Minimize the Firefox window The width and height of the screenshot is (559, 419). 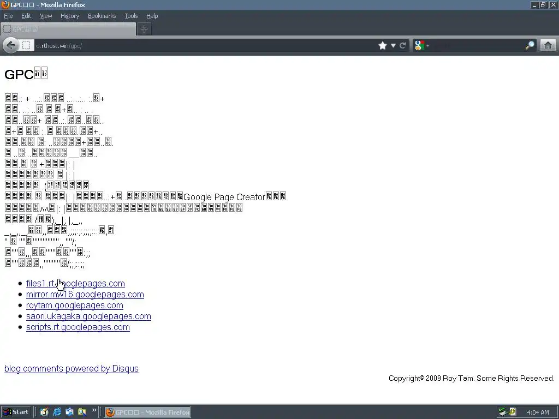coord(534,5)
